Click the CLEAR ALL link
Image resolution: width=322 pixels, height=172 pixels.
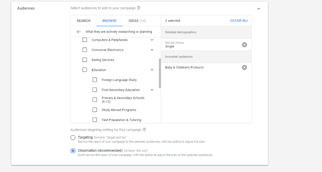click(x=239, y=20)
